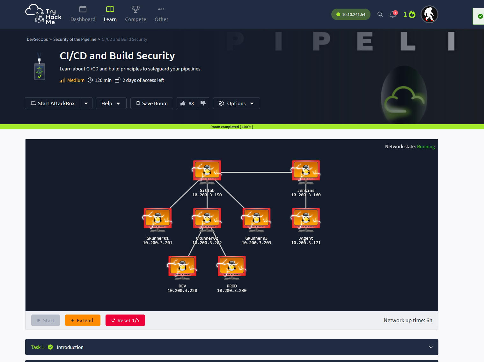The width and height of the screenshot is (484, 362).
Task: Open the TryHackMe logo home link
Action: coord(43,14)
